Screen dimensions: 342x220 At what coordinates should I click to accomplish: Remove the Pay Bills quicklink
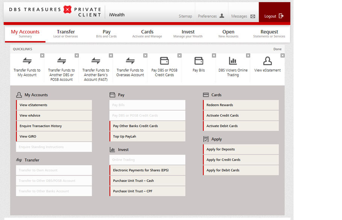coord(214,55)
